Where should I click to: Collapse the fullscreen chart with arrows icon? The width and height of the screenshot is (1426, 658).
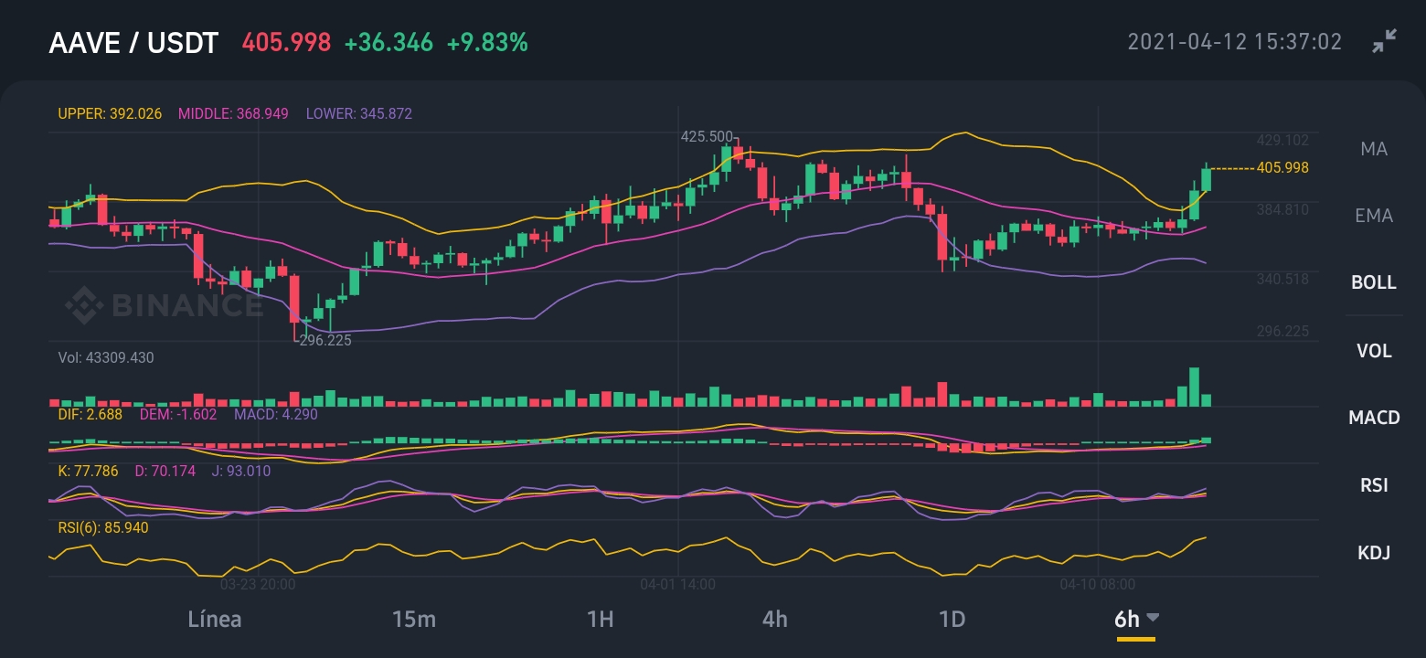click(x=1385, y=41)
